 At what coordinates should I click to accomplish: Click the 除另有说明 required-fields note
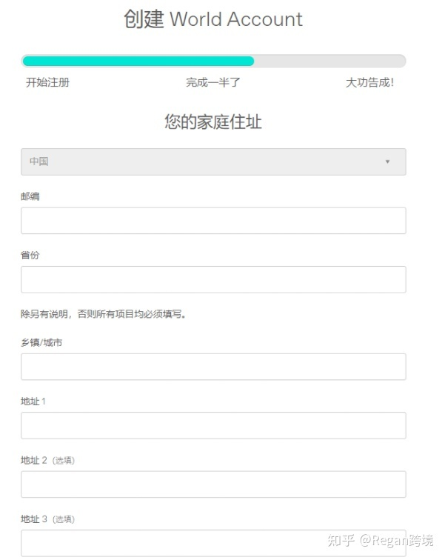[x=104, y=314]
